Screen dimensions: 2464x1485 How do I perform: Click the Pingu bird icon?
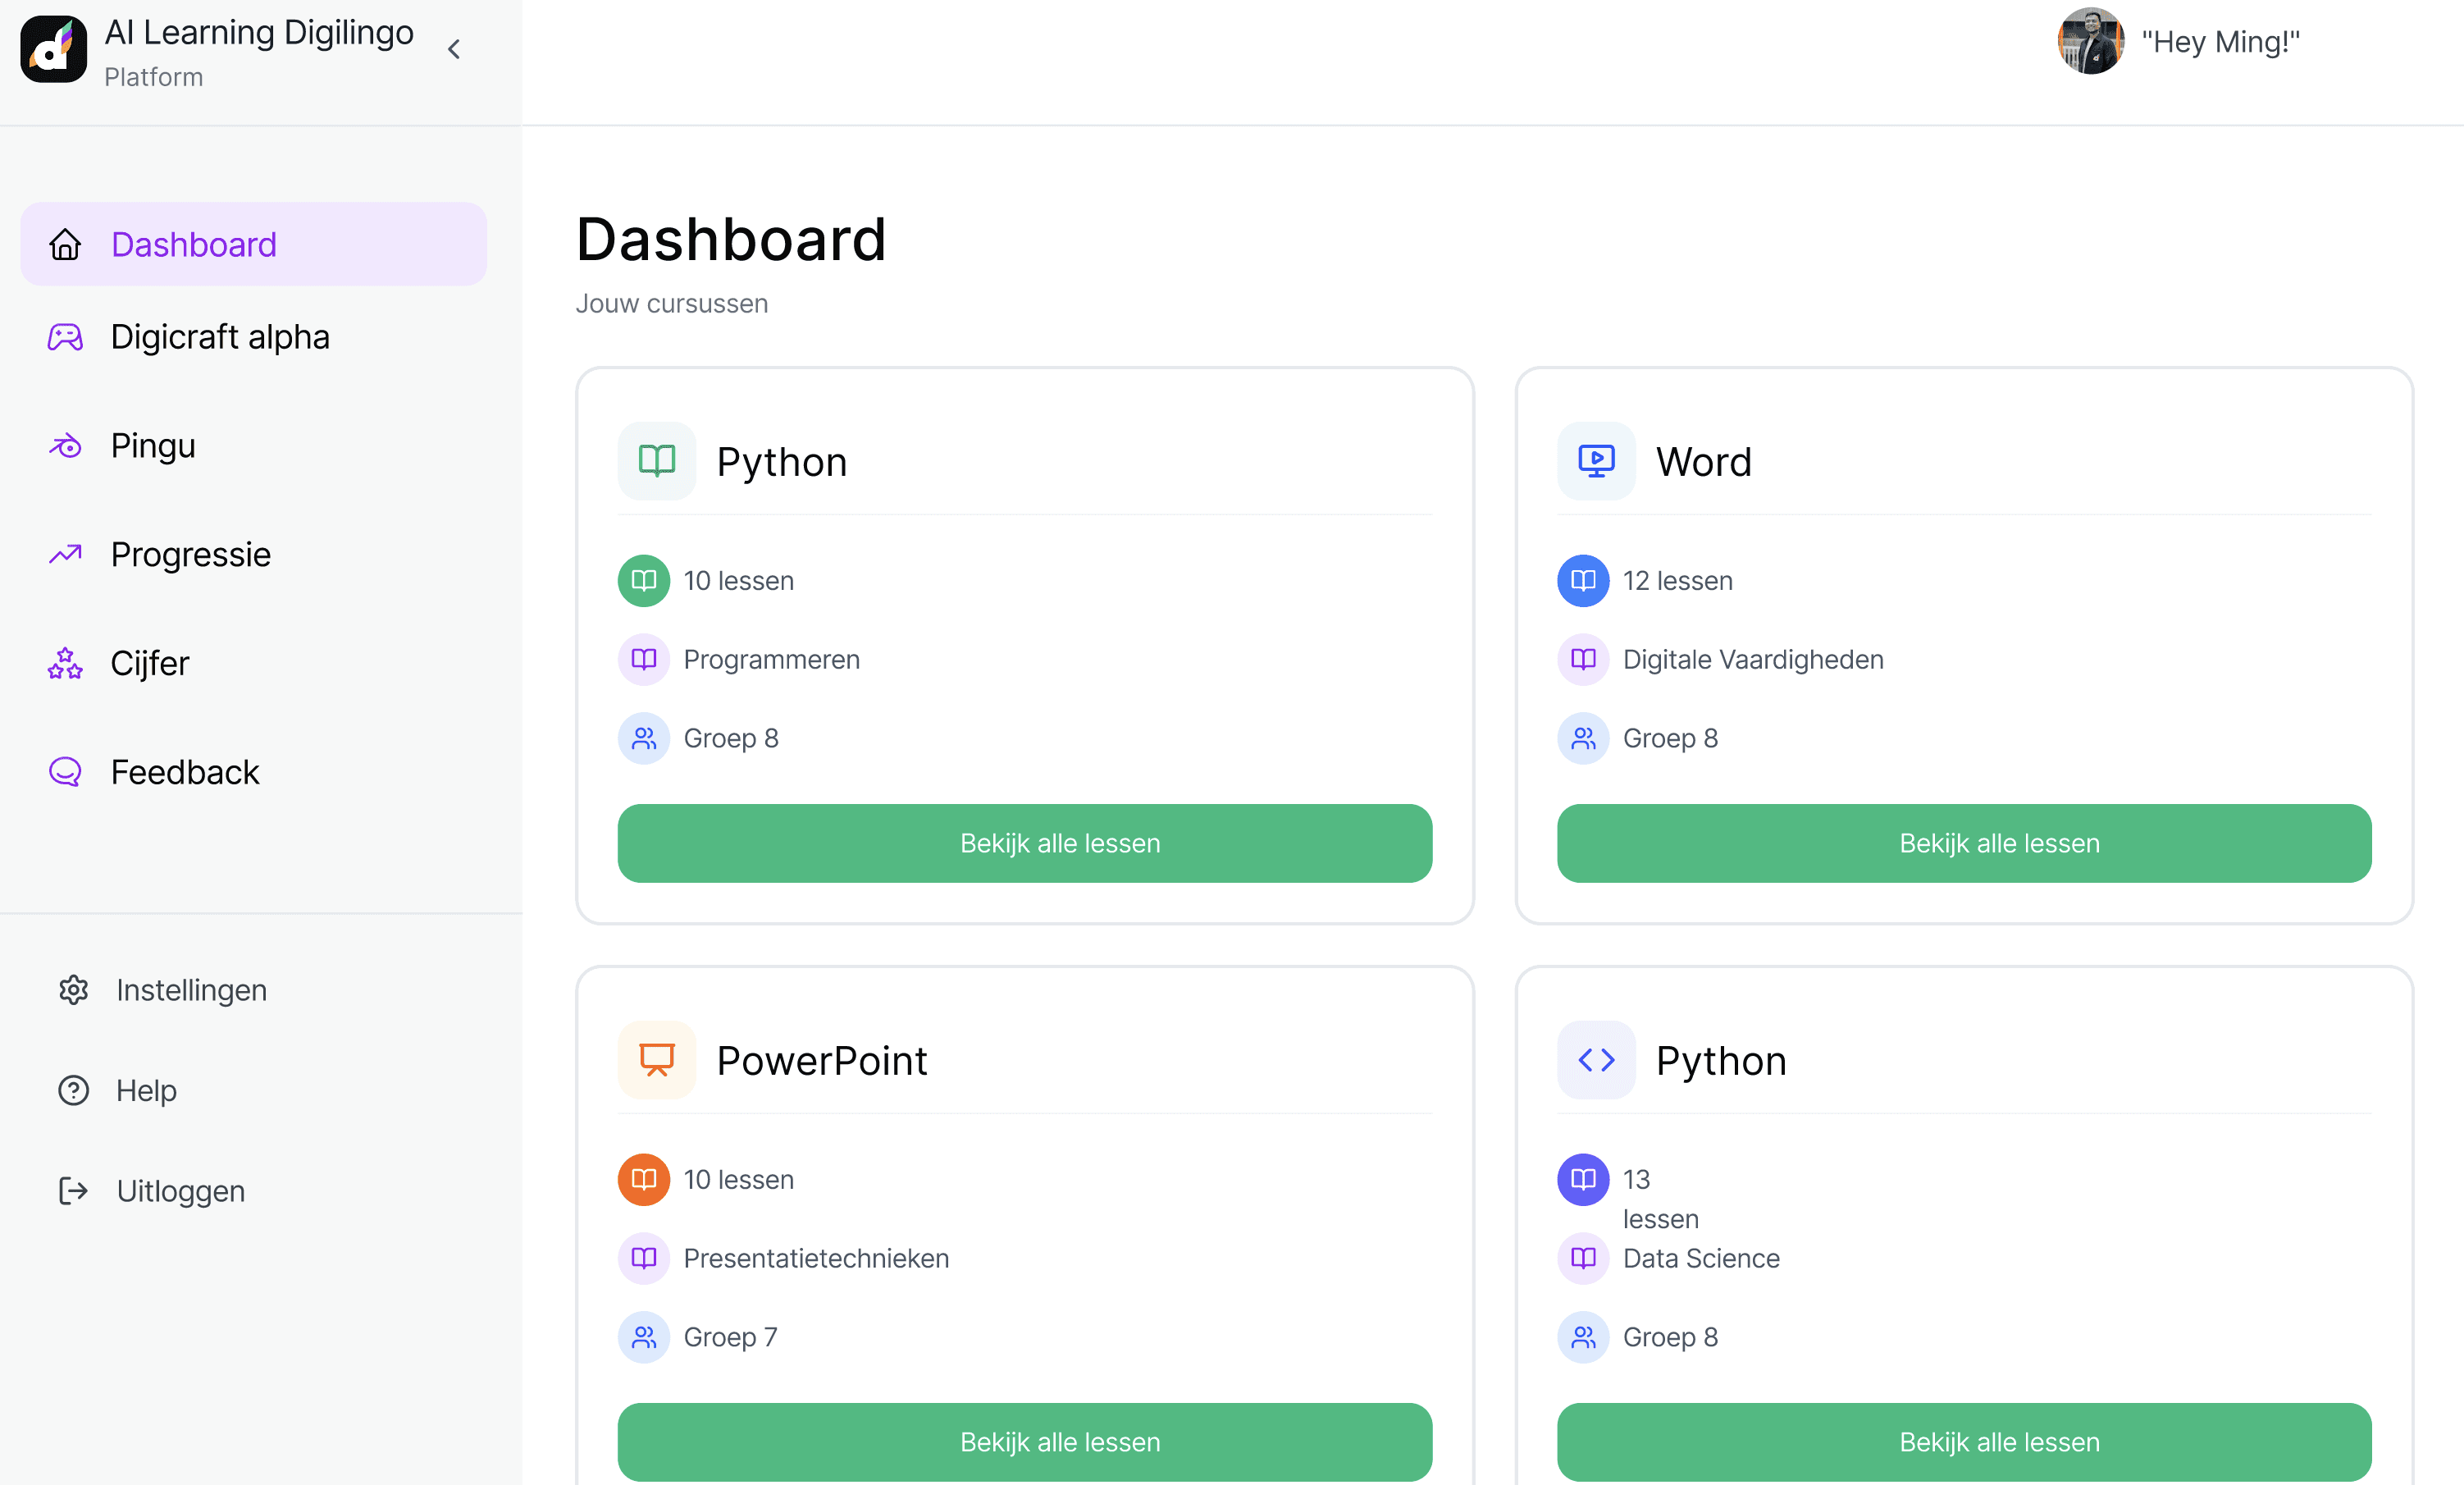click(x=64, y=446)
